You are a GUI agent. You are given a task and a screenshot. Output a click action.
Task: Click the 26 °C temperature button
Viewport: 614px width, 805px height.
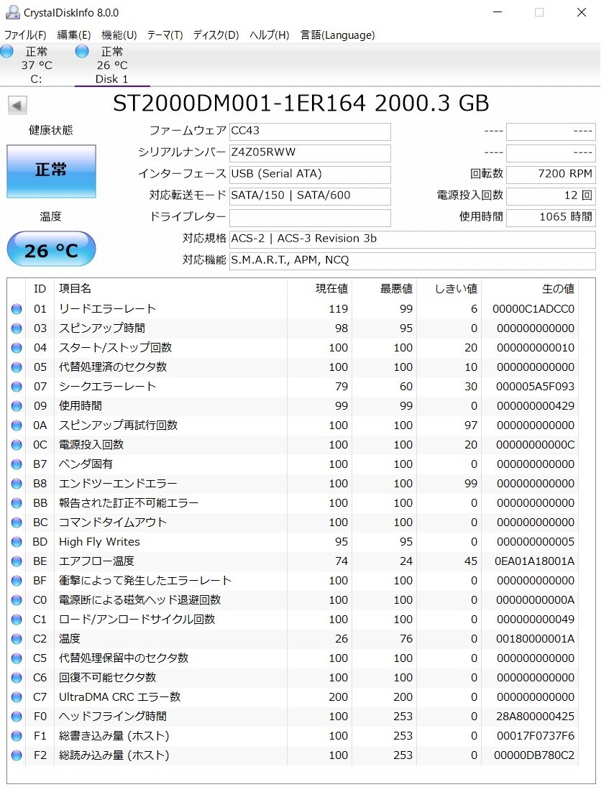click(51, 249)
